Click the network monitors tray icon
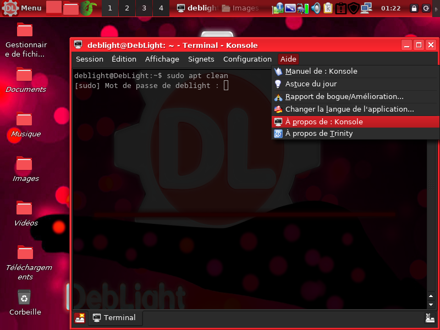 point(366,8)
